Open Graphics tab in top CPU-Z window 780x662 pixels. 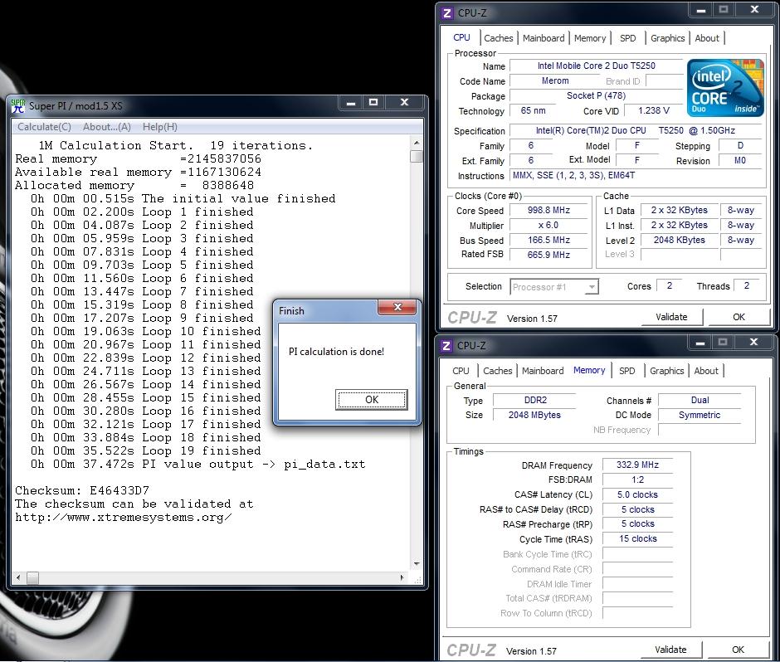point(668,38)
